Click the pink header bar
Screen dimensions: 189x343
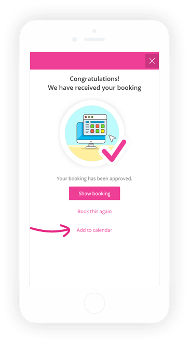click(88, 61)
